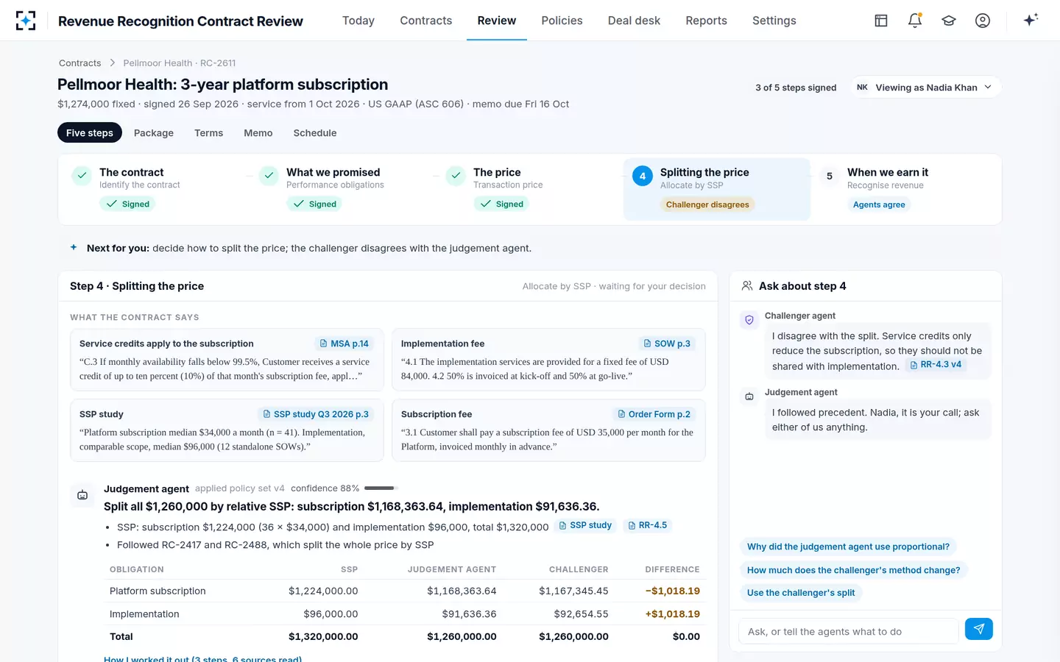Click the graduation cap learning icon
Image resolution: width=1060 pixels, height=662 pixels.
click(949, 21)
